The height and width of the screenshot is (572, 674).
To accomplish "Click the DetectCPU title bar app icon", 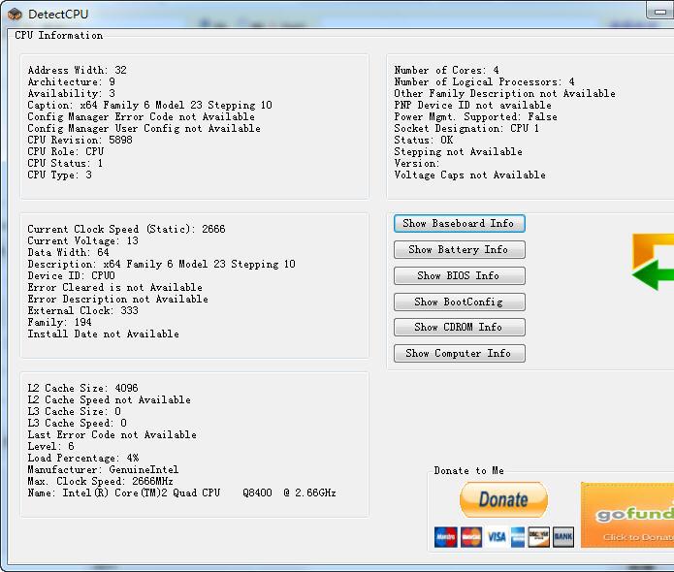I will point(15,14).
